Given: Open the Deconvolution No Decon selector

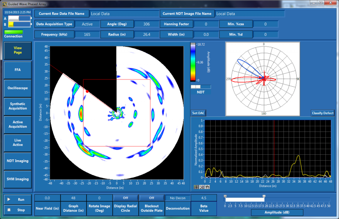Looking at the screenshot, I should click(178, 198).
